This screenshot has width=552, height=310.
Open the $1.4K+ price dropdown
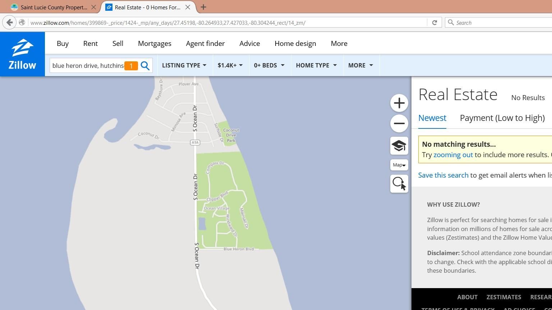coord(230,65)
